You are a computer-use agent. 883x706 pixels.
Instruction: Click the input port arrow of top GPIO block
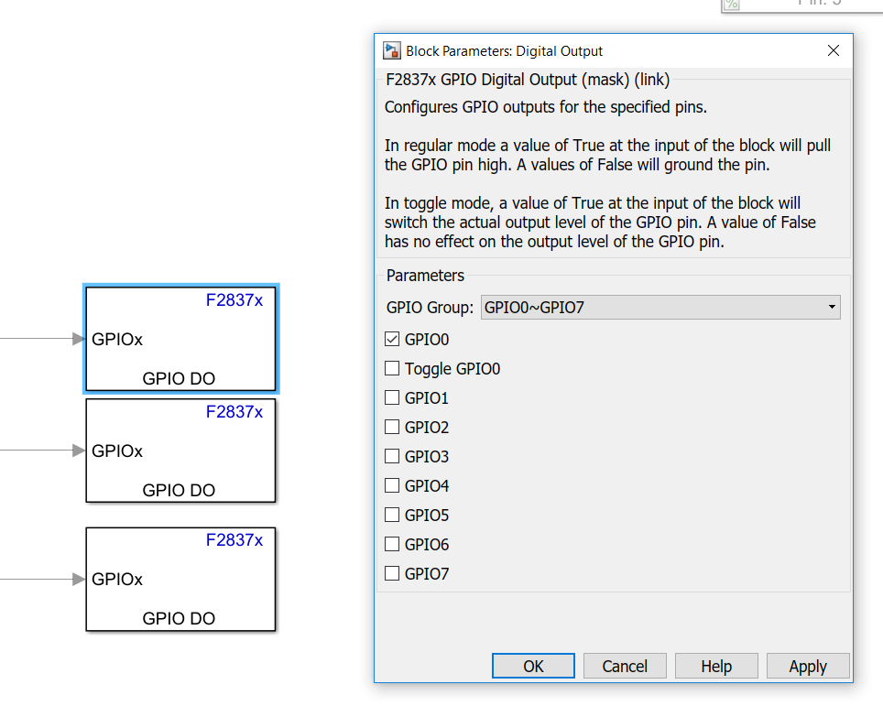coord(79,339)
